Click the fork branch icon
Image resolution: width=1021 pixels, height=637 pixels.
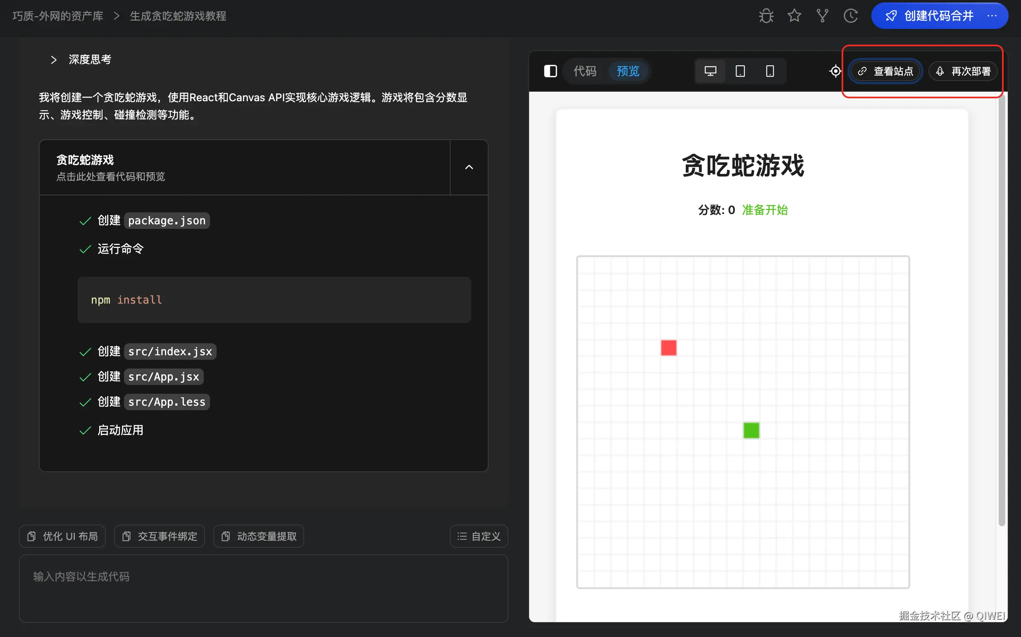822,16
